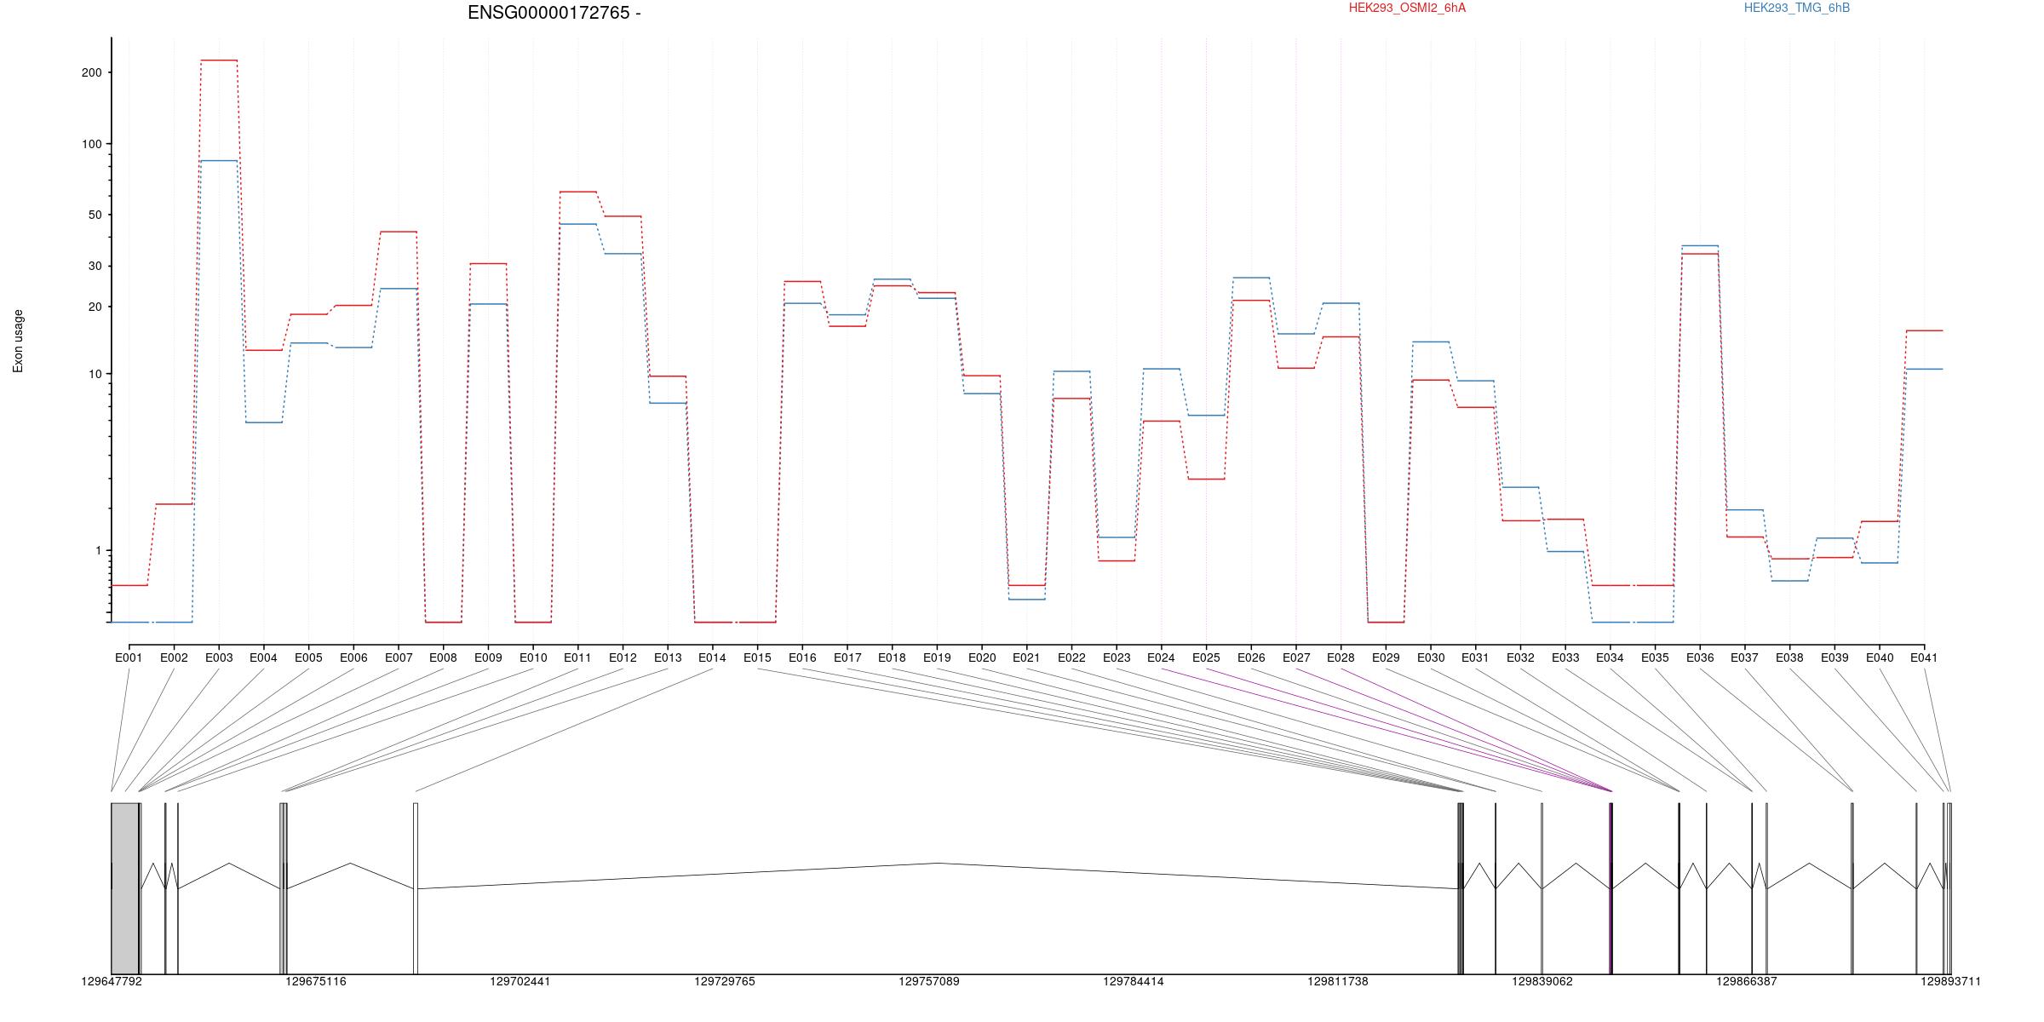Select the HEK293_OSMI2_6hA legend label

tap(1407, 8)
